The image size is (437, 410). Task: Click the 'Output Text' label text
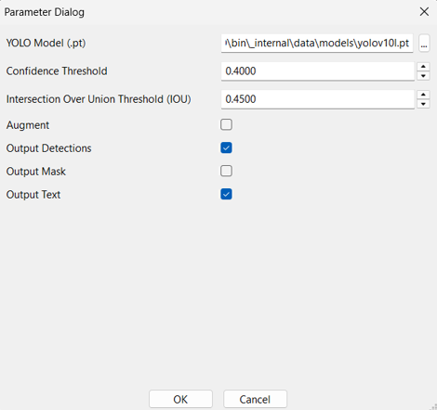(x=33, y=195)
